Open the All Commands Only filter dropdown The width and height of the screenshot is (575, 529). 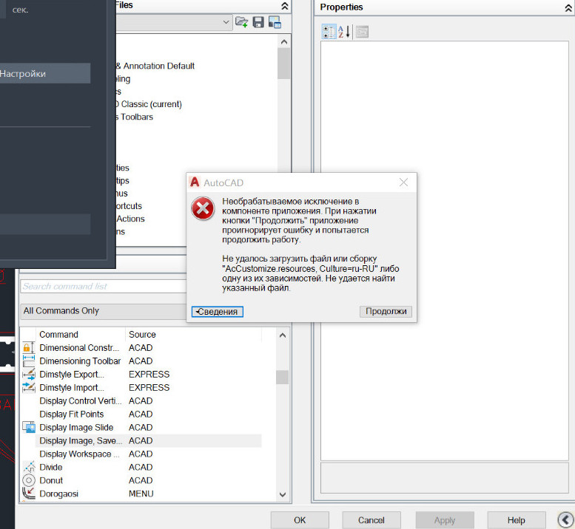tap(104, 311)
